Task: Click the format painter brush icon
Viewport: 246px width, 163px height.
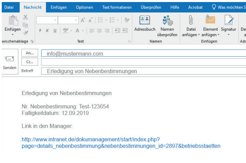Action: pos(26,33)
